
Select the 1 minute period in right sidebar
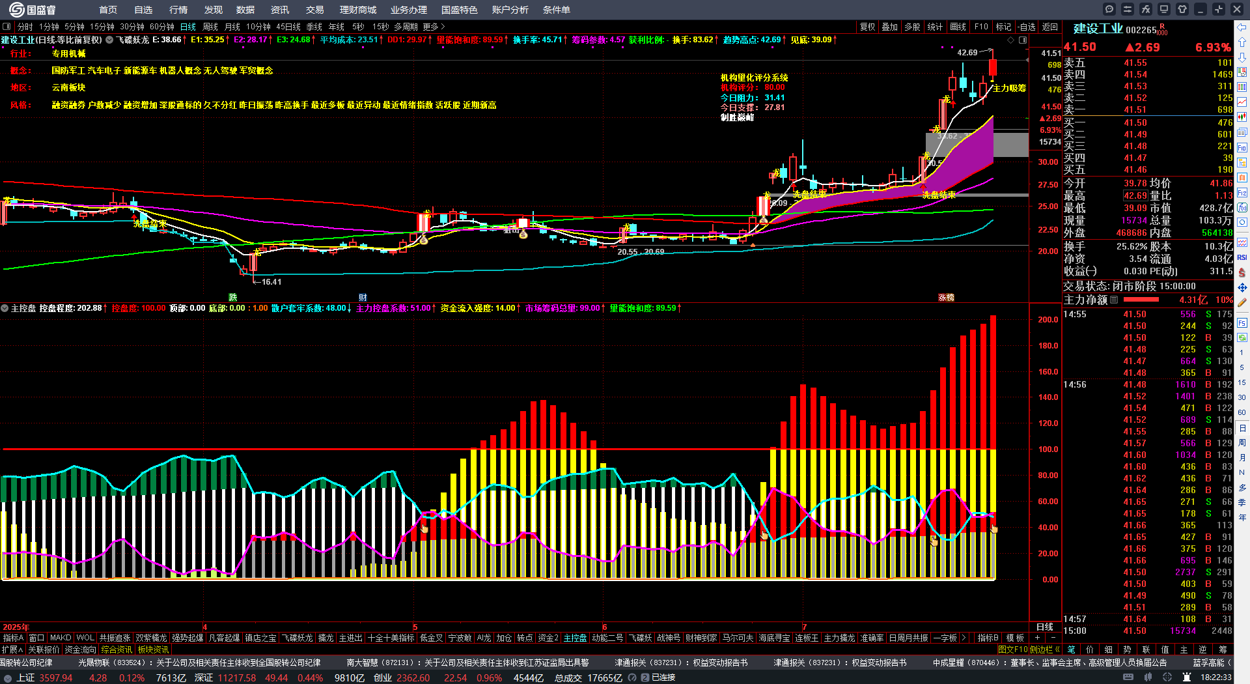1242,352
